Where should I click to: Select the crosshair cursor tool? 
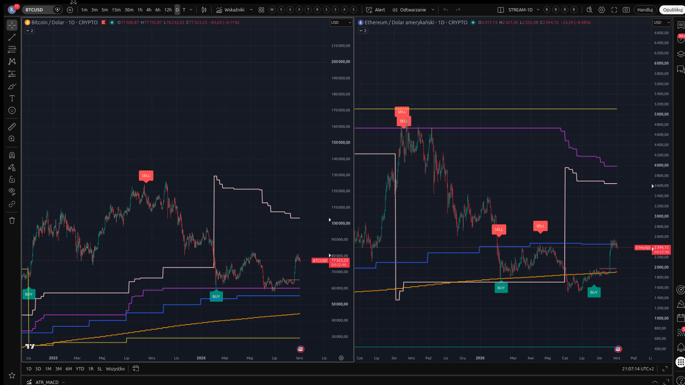[12, 25]
